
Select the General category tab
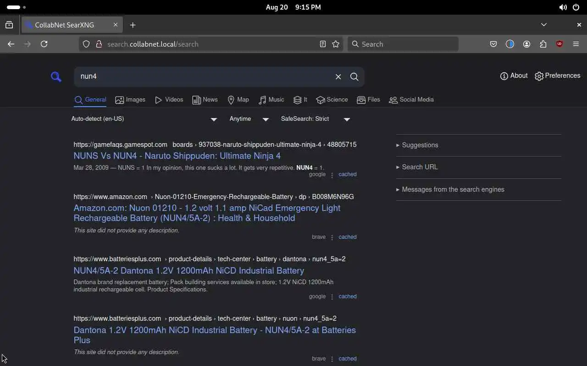coord(90,100)
